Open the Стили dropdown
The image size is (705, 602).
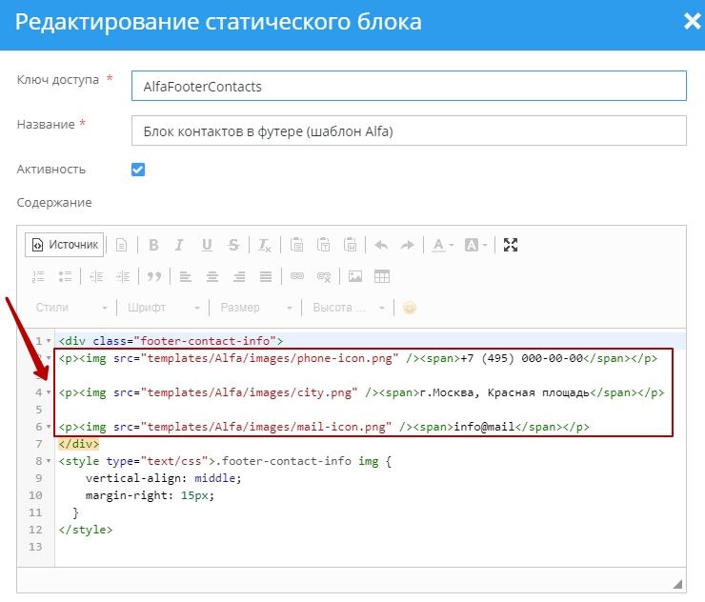pos(71,308)
